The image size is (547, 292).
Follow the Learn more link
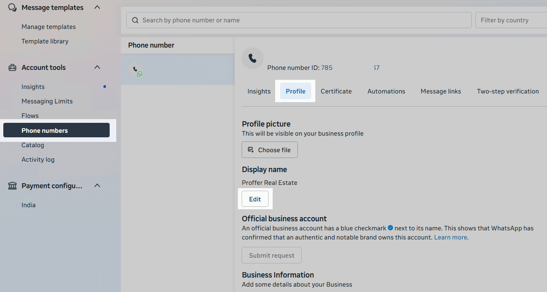pos(451,237)
